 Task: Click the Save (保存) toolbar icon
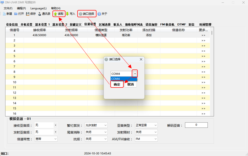coord(28,14)
